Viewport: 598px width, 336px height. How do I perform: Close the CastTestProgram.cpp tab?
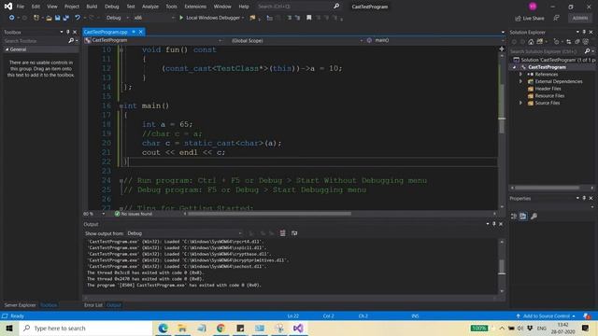pyautogui.click(x=141, y=32)
